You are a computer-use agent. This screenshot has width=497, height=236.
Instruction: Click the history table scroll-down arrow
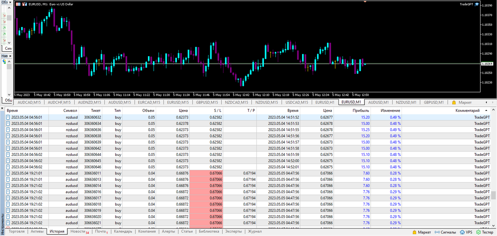point(494,225)
